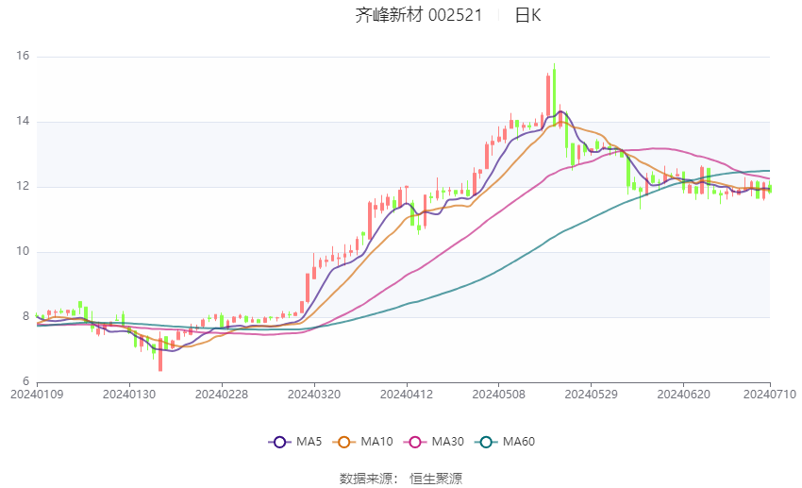Click the 20240529 date axis label
802x488 pixels.
592,395
